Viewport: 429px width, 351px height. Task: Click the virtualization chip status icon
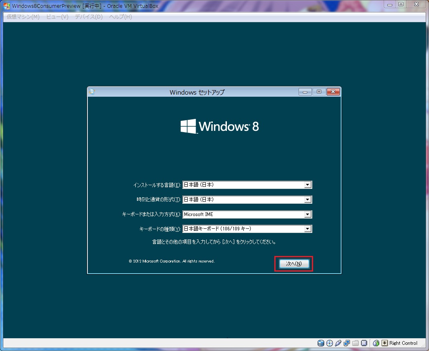(364, 343)
